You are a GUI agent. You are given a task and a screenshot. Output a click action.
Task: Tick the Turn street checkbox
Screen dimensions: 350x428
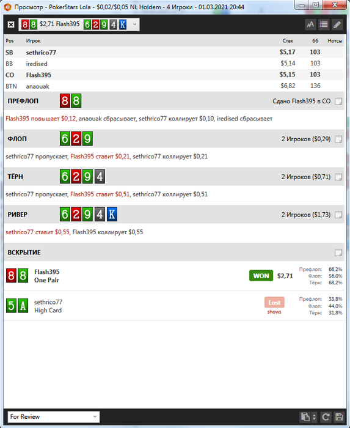click(338, 177)
